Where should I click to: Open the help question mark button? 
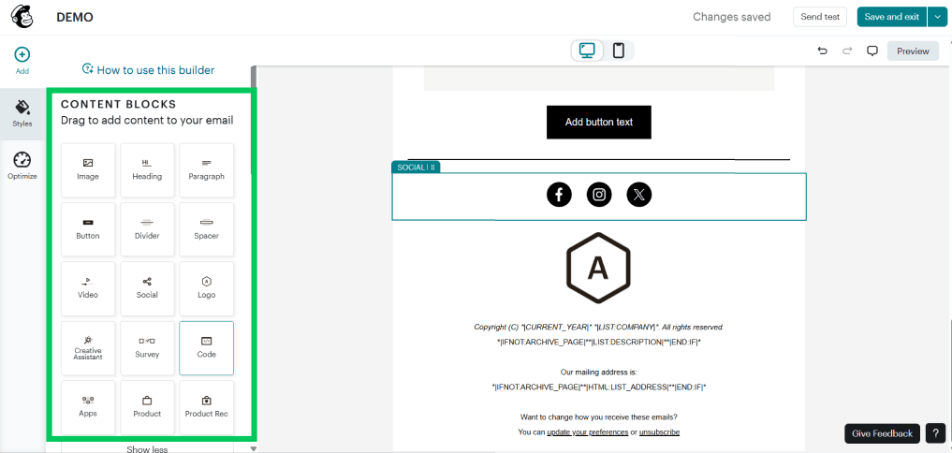click(x=935, y=433)
